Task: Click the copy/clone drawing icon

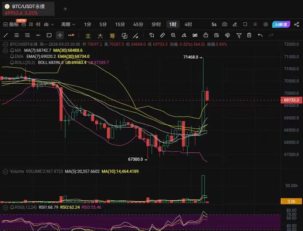Action: [152, 35]
